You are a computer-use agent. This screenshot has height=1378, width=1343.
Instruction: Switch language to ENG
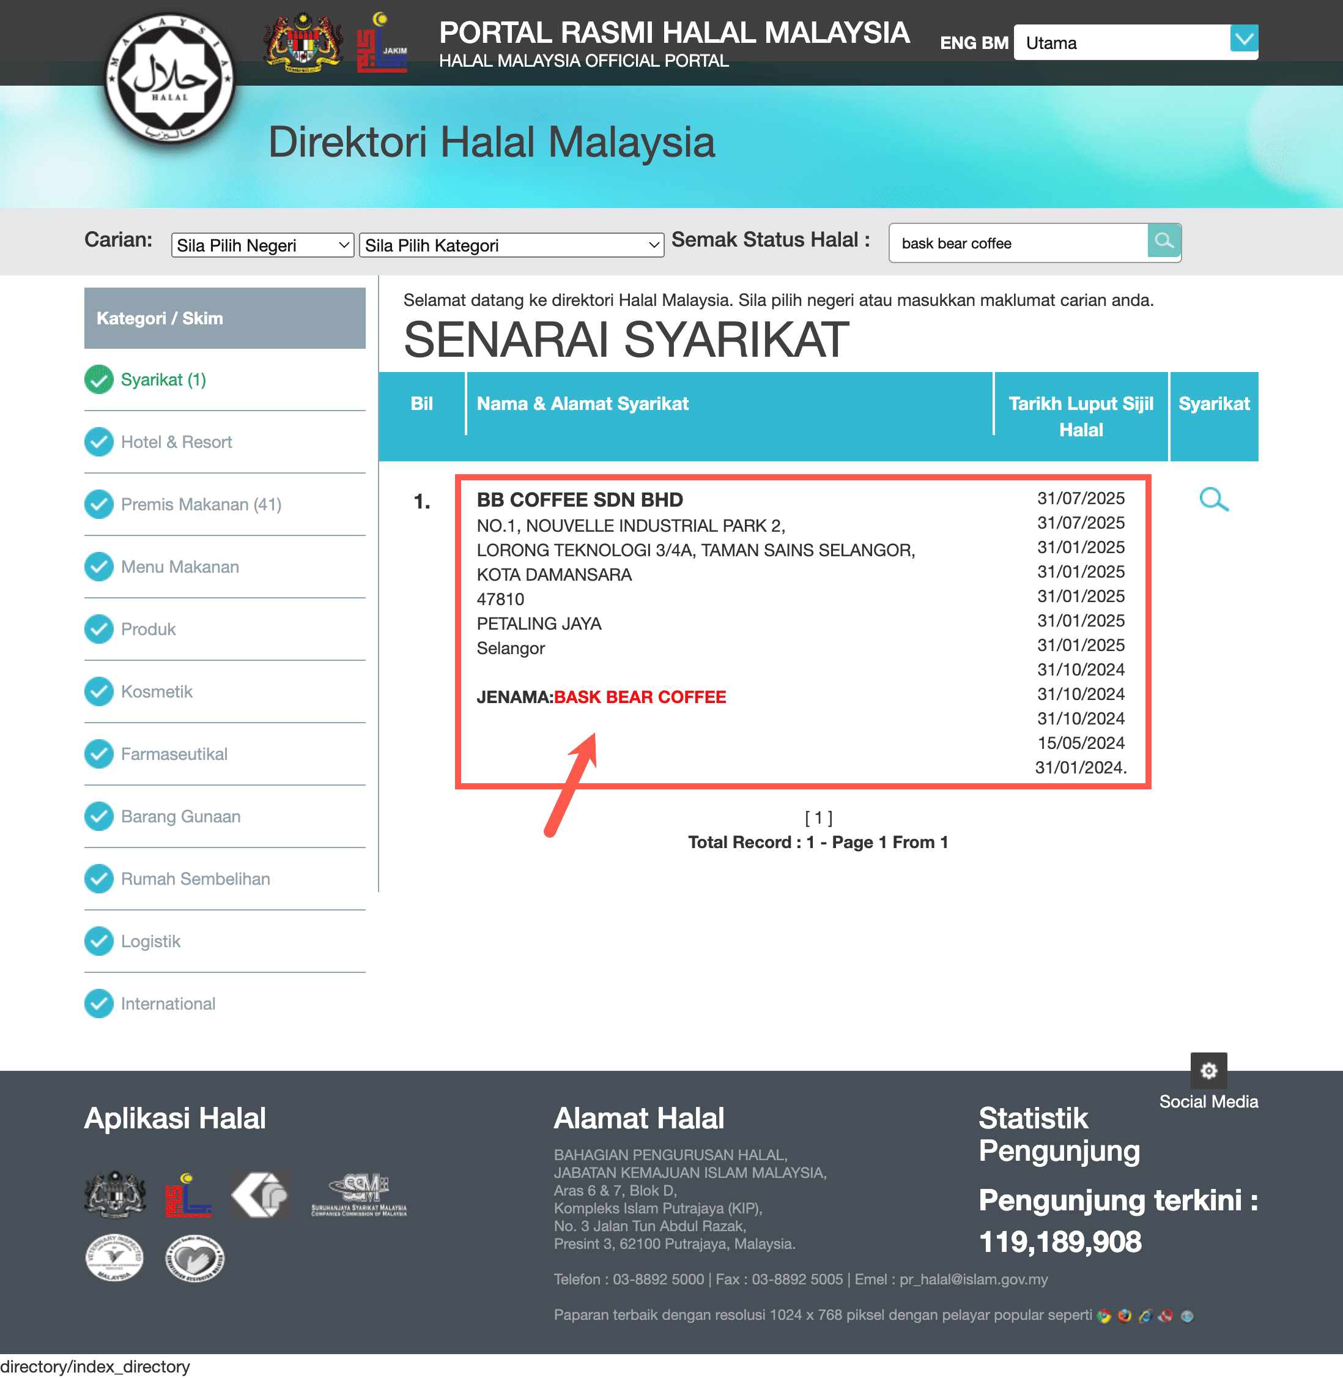pyautogui.click(x=958, y=43)
